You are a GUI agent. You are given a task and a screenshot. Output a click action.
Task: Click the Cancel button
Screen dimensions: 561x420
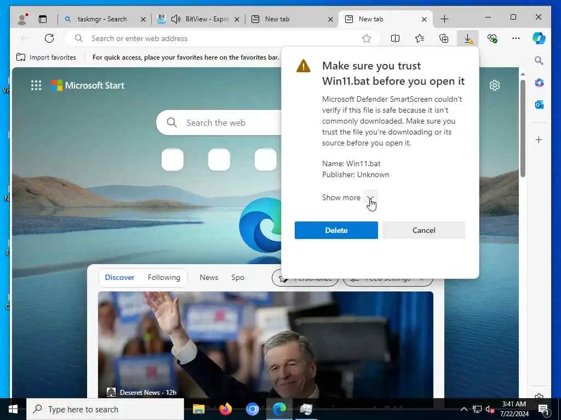click(424, 230)
